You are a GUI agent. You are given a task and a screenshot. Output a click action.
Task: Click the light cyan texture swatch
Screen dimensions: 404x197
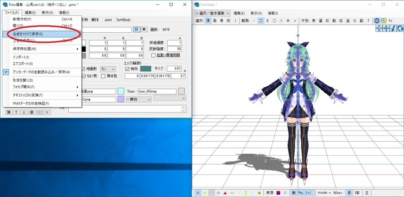click(121, 91)
